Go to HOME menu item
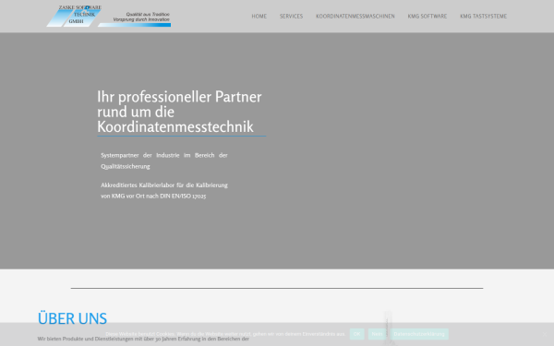 coord(259,17)
